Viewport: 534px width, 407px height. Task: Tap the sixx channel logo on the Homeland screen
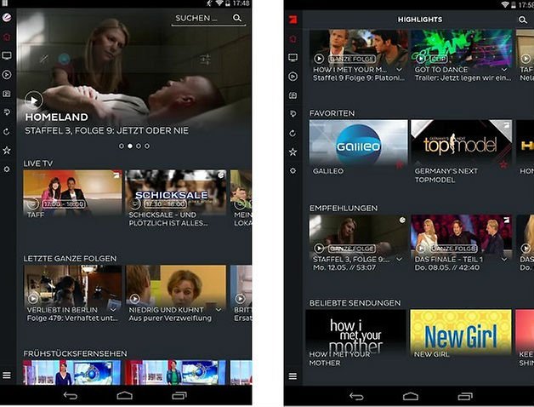click(7, 17)
